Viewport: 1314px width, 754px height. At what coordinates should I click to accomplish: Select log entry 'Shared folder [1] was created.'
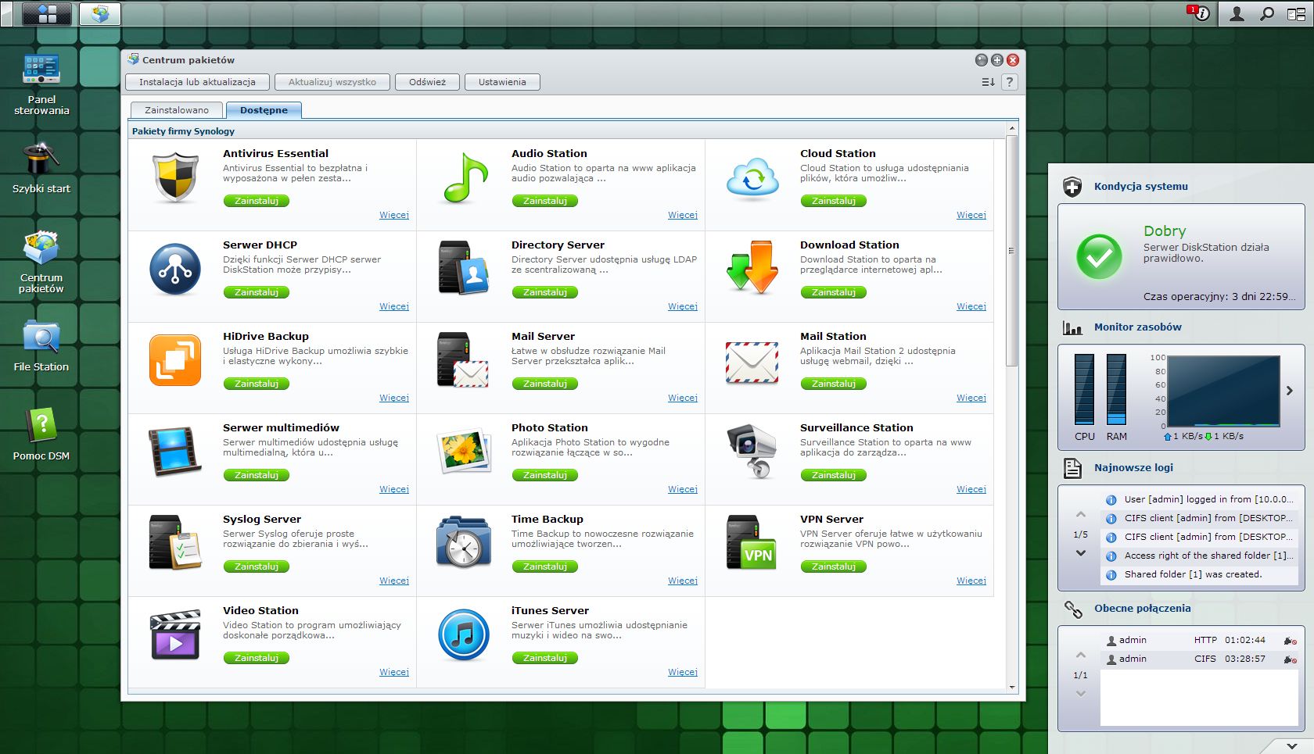pyautogui.click(x=1200, y=574)
